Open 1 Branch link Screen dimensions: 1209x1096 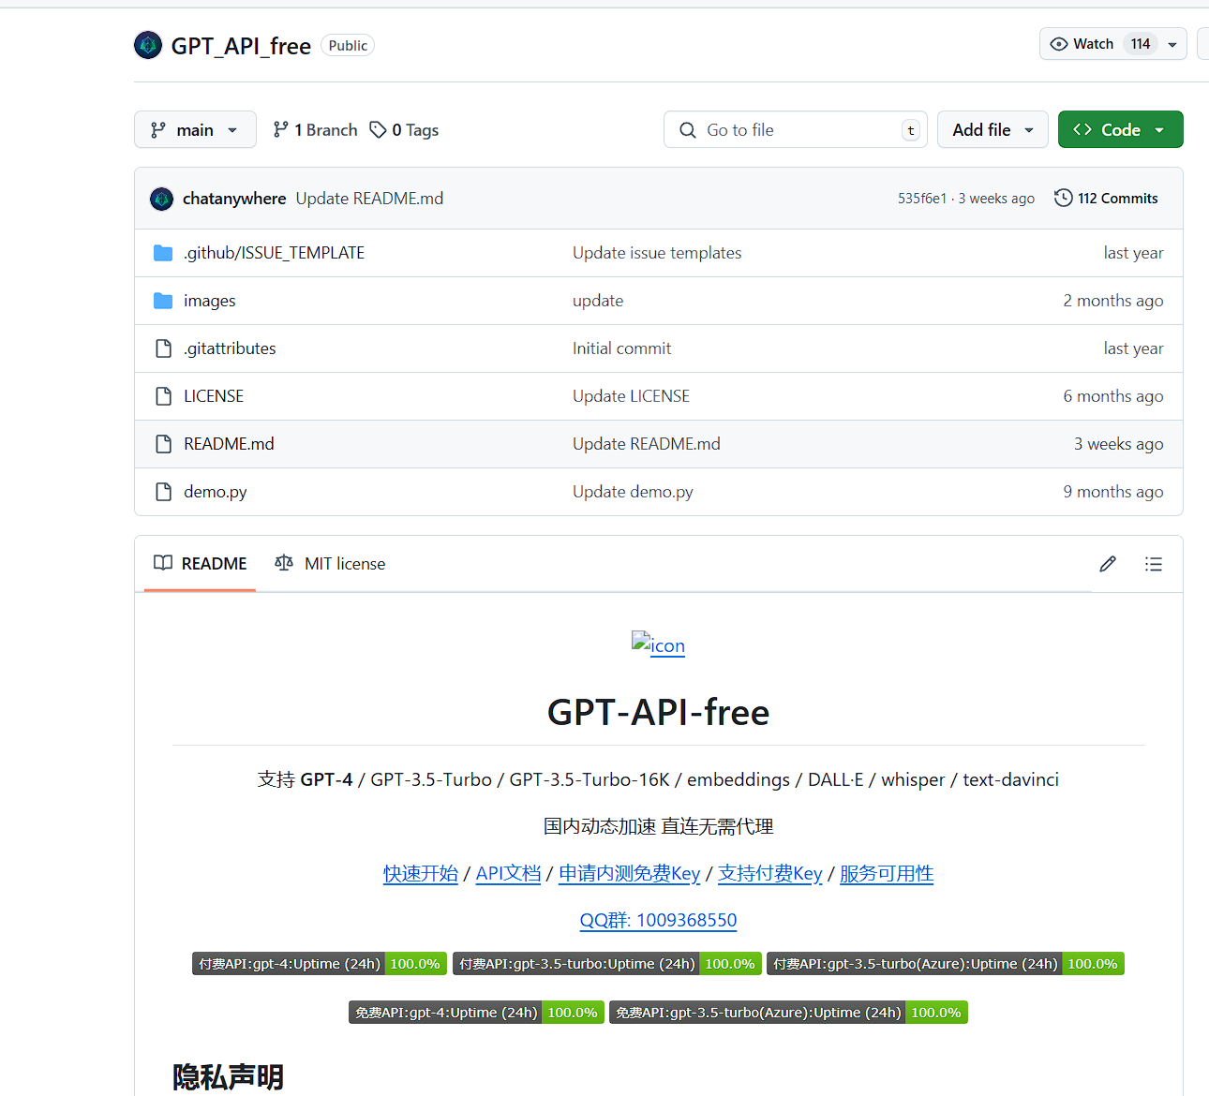click(x=315, y=129)
